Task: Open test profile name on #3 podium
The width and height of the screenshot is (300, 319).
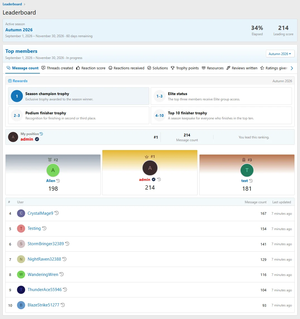Action: 244,181
